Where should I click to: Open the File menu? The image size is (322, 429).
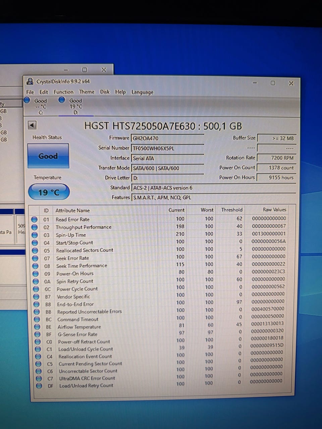[30, 92]
